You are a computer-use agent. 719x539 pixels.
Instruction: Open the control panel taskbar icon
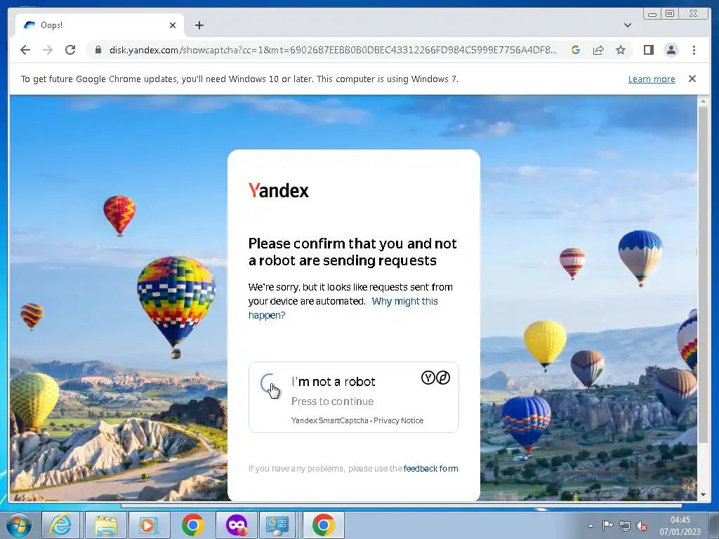278,525
